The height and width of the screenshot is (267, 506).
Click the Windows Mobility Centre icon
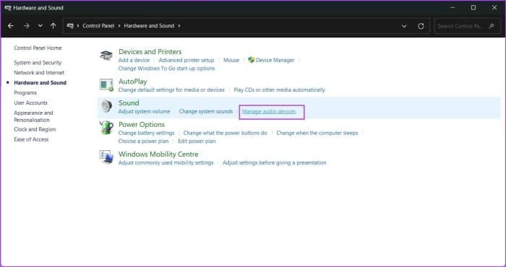pyautogui.click(x=106, y=157)
